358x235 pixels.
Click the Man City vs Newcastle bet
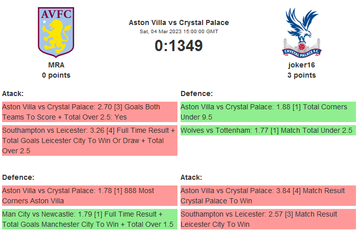[x=89, y=219]
